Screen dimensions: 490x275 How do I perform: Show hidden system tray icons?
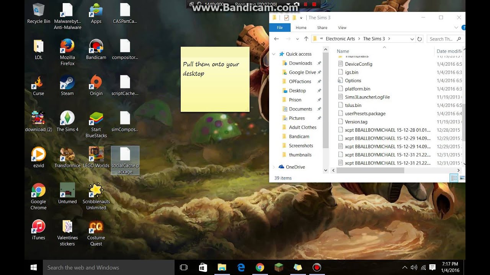[405, 267]
